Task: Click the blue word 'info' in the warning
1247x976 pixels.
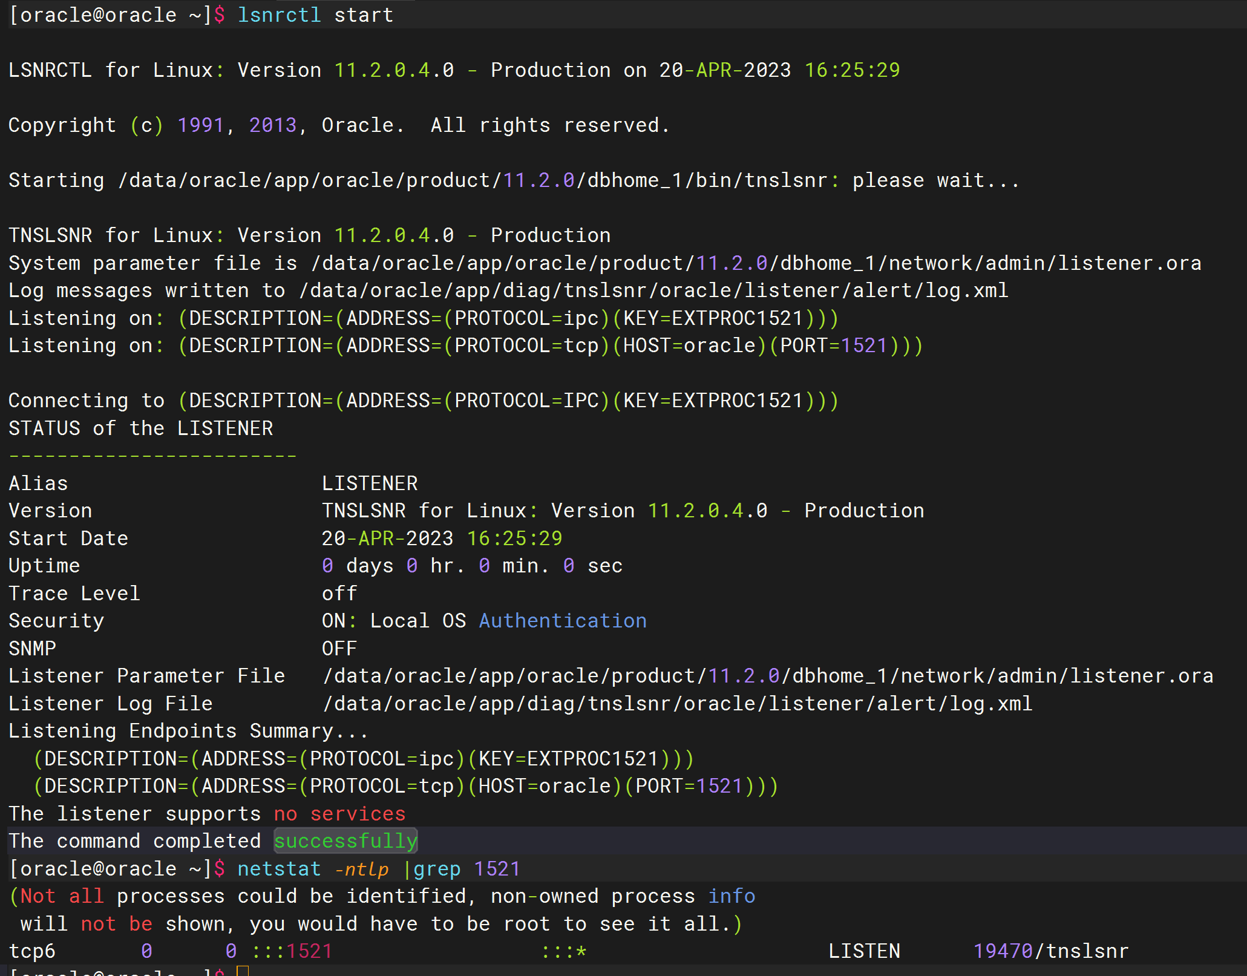Action: (732, 896)
